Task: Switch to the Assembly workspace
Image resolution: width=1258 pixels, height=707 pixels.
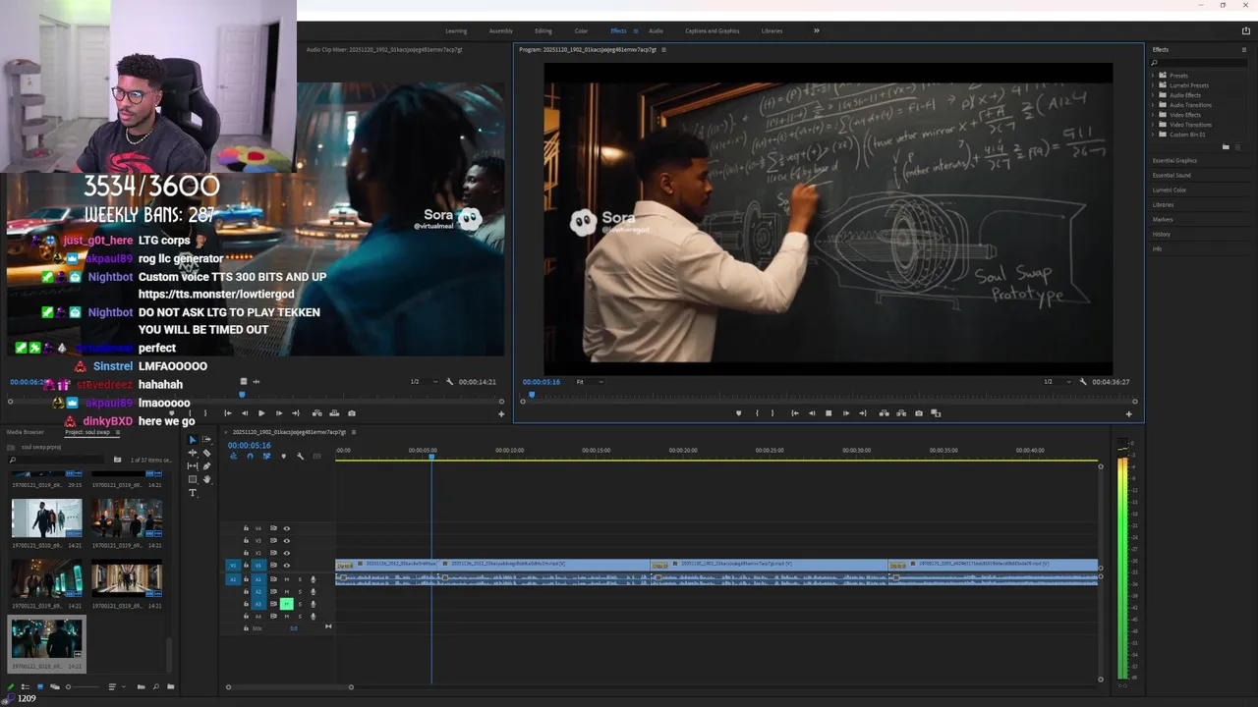Action: click(x=500, y=30)
